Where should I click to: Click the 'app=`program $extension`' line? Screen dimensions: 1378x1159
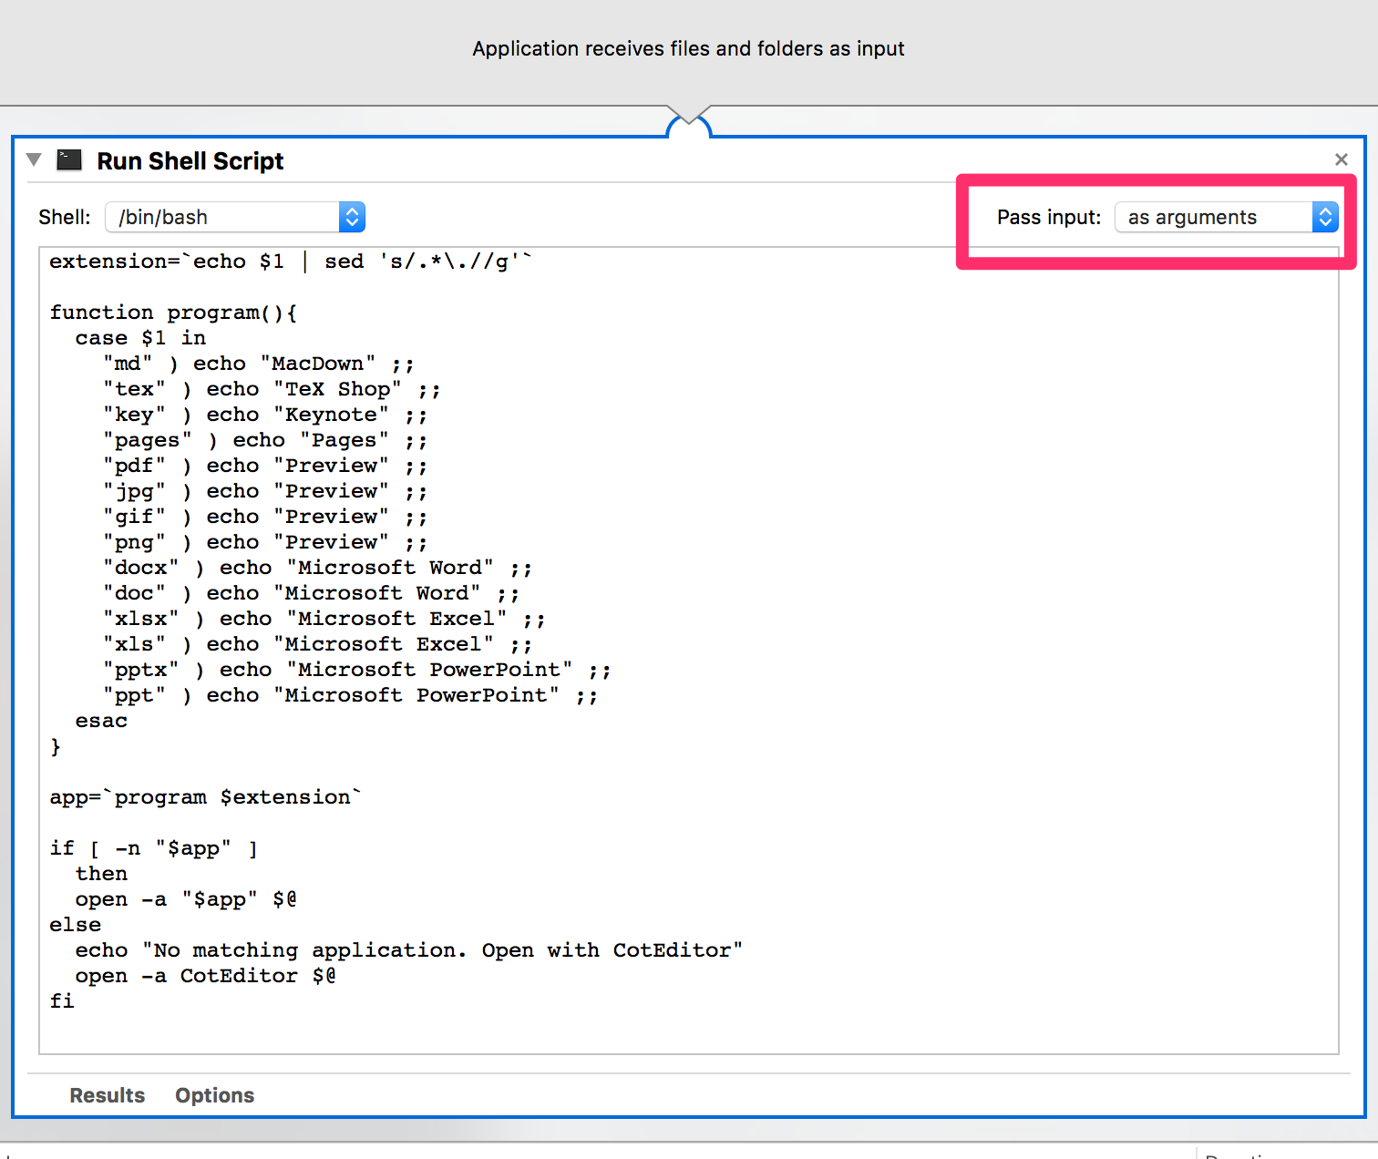click(x=206, y=797)
